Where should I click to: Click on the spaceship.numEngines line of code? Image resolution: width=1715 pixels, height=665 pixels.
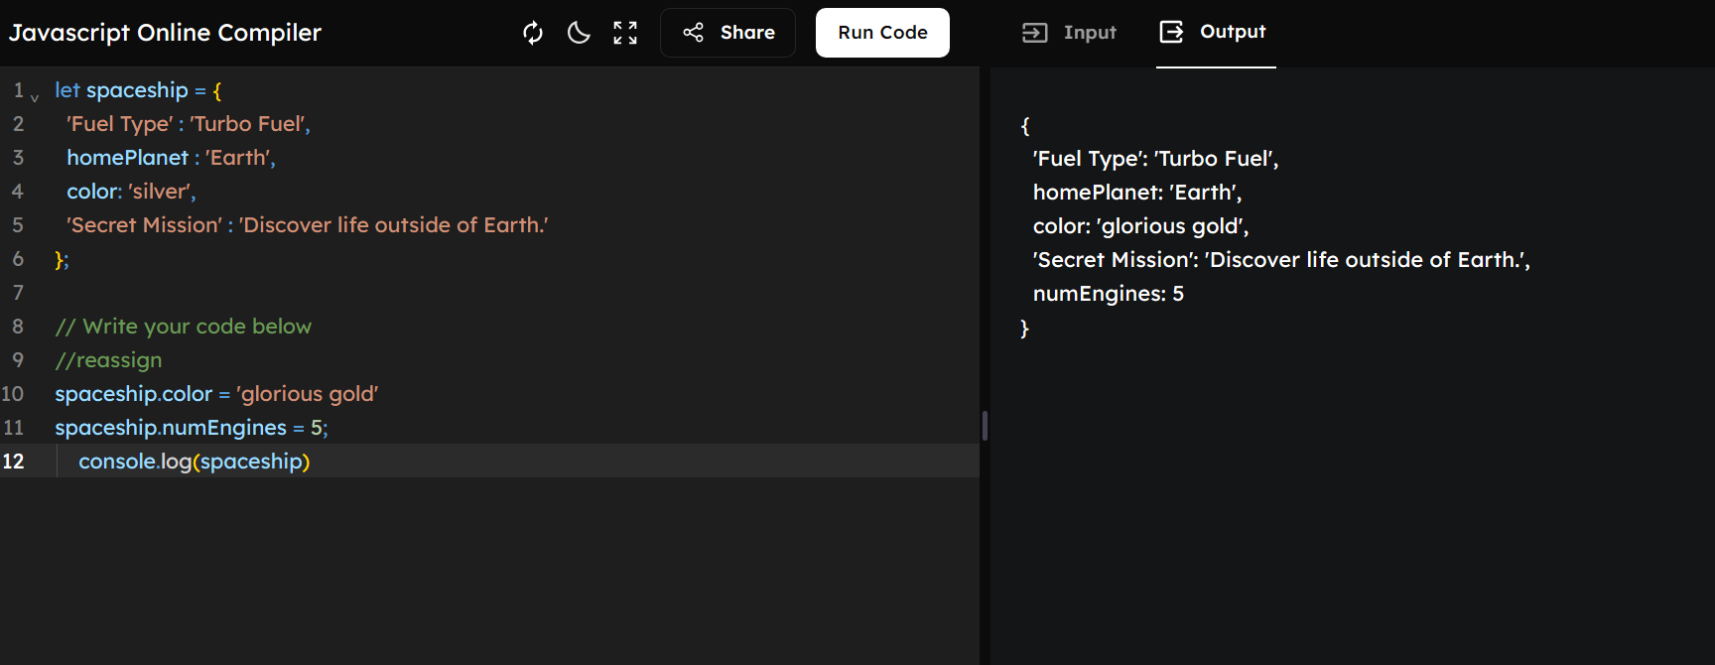(x=191, y=428)
